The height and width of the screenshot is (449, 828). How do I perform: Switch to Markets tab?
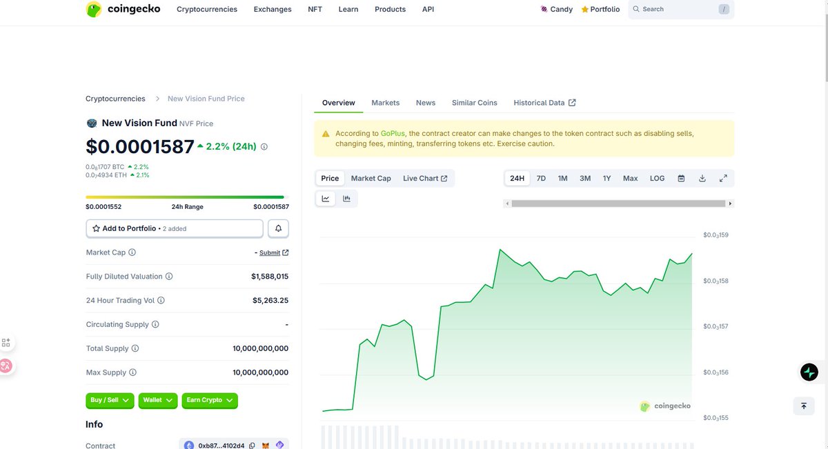point(385,103)
